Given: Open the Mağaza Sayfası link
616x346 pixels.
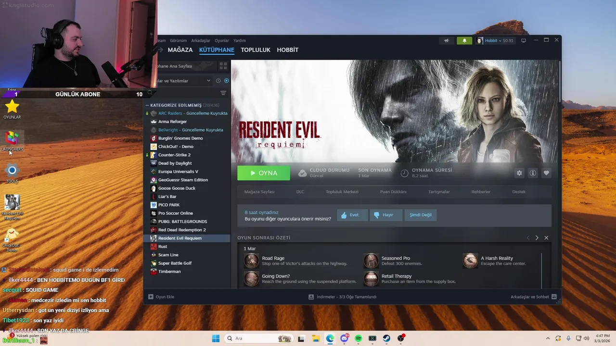Looking at the screenshot, I should (259, 192).
